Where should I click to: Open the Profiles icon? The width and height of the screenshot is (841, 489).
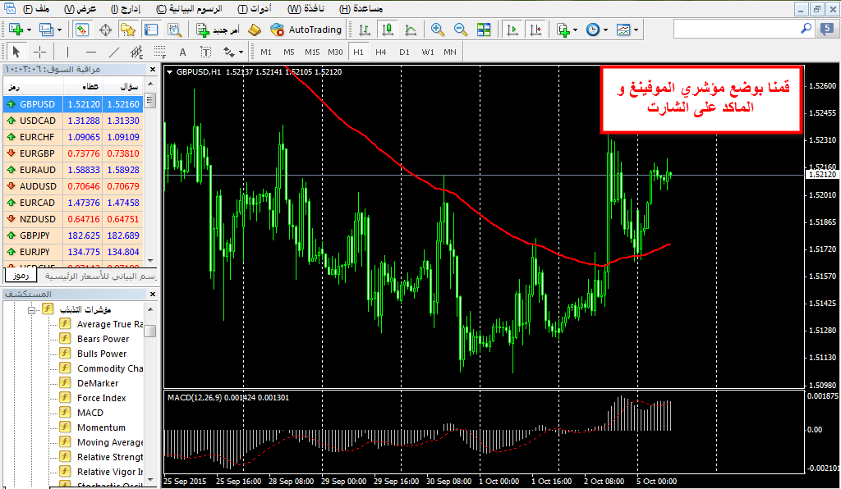coord(47,30)
